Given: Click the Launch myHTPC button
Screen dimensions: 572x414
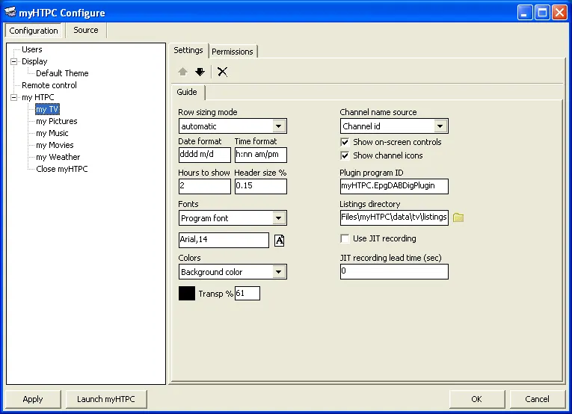Looking at the screenshot, I should click(x=106, y=399).
